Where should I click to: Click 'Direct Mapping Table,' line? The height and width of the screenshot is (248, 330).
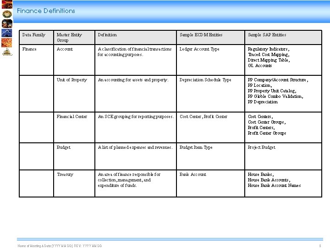pos(269,60)
